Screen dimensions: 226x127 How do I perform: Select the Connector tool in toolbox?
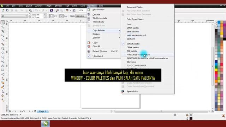(3, 78)
